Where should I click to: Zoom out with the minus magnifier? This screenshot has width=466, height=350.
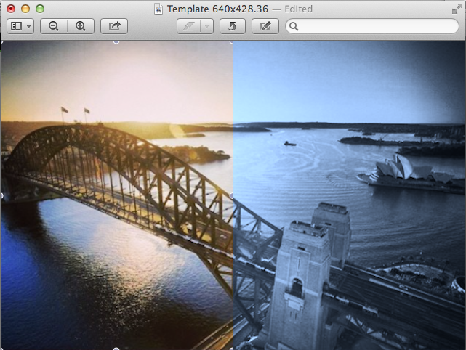click(x=54, y=26)
